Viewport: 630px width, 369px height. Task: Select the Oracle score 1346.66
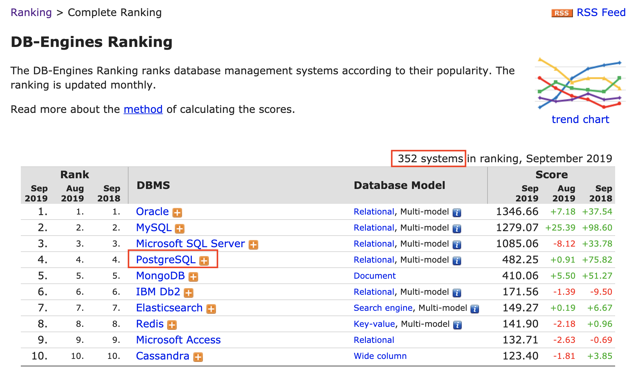[517, 212]
